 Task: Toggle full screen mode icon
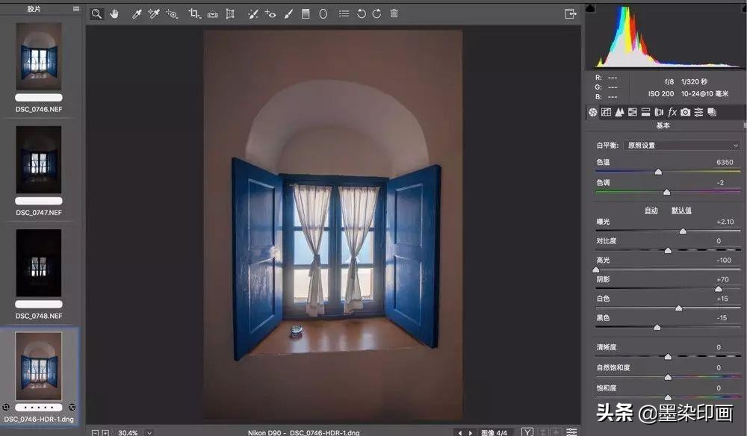[571, 13]
